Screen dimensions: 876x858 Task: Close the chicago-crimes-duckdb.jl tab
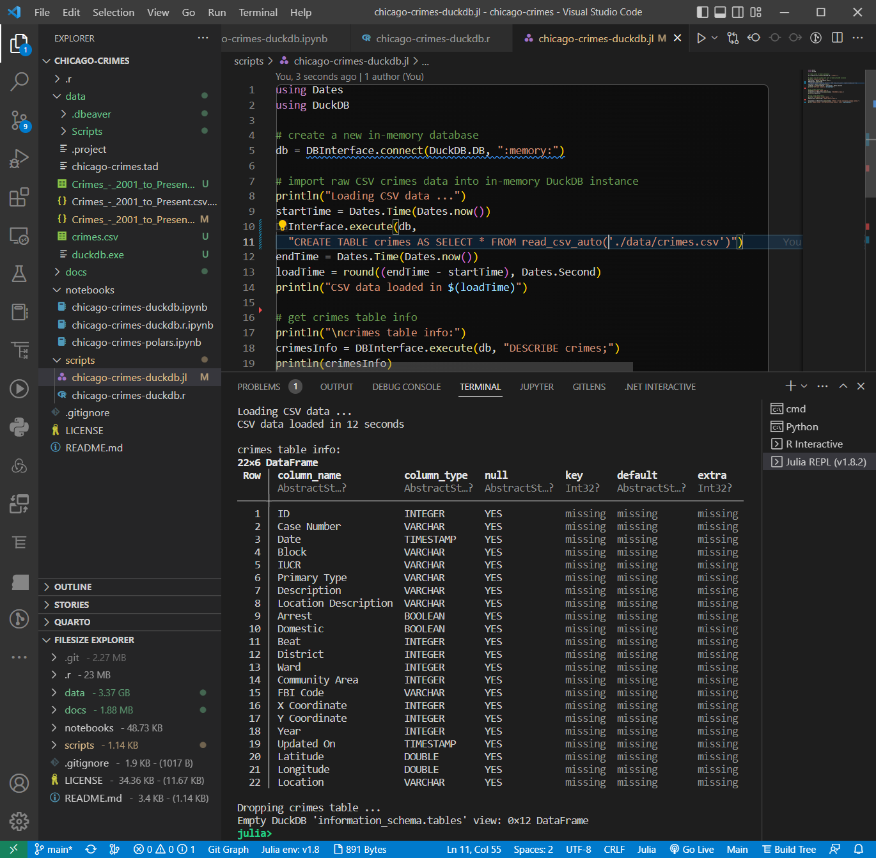pos(677,38)
